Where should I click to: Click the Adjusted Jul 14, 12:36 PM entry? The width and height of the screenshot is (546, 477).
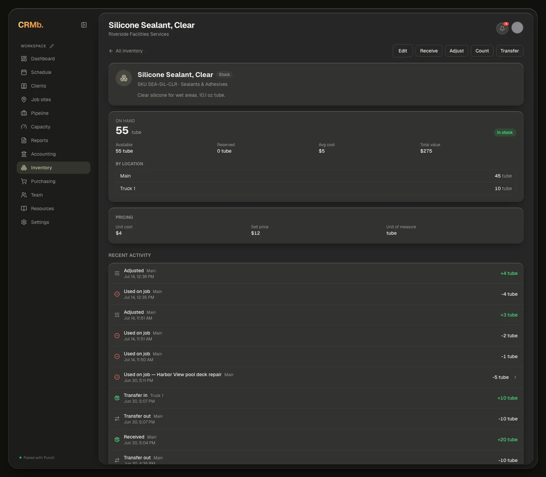(316, 273)
